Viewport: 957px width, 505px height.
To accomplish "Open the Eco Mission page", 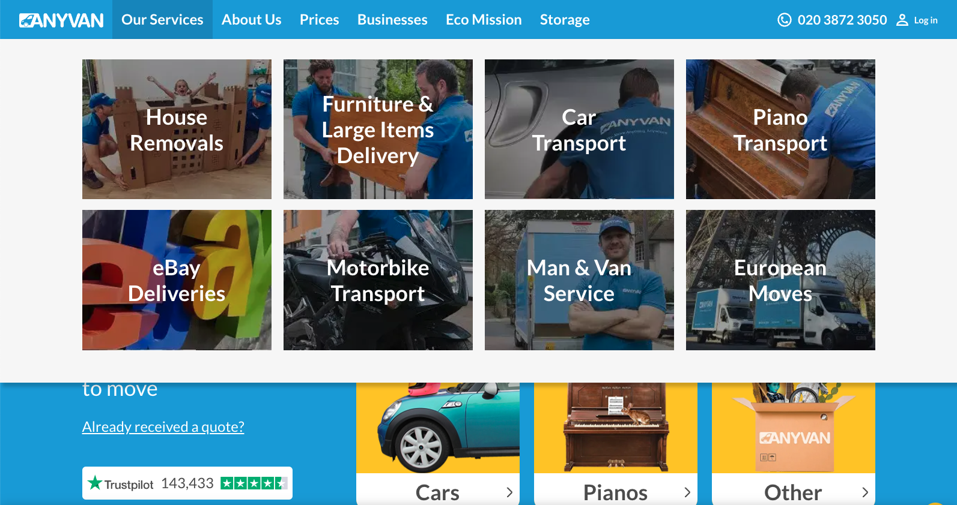I will [x=484, y=20].
